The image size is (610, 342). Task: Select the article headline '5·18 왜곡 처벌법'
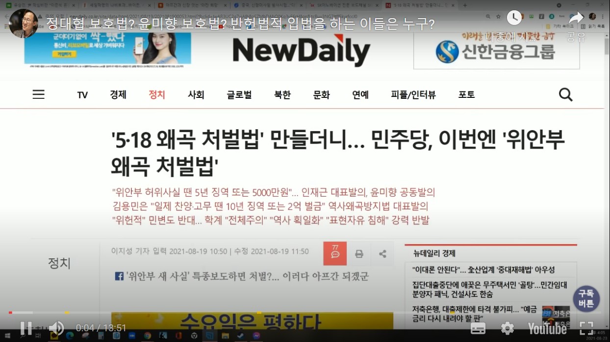338,153
